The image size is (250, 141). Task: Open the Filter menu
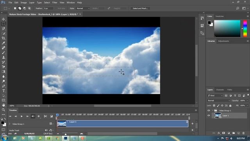click(55, 3)
